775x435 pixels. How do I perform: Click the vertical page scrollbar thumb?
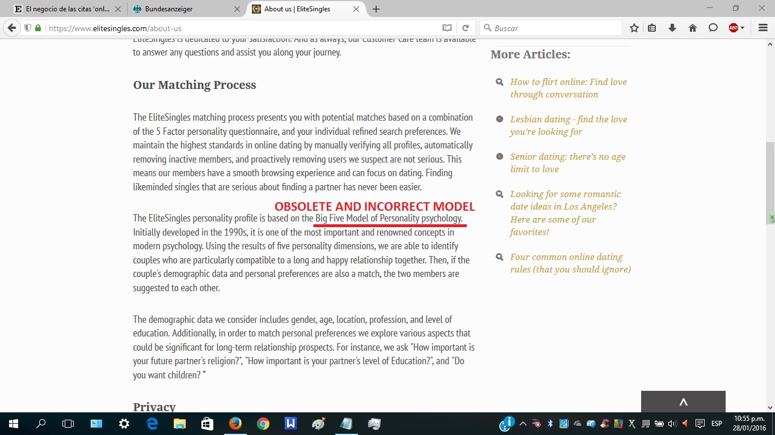pyautogui.click(x=770, y=183)
